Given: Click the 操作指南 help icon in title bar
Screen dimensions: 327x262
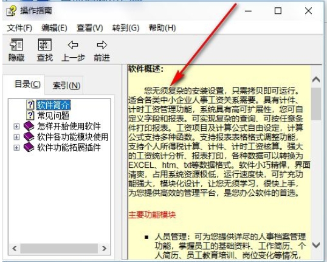Looking at the screenshot, I should (12, 11).
